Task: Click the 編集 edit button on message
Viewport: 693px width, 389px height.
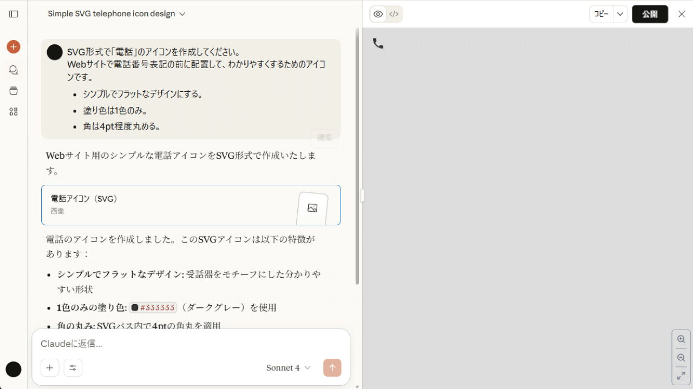Action: click(325, 138)
